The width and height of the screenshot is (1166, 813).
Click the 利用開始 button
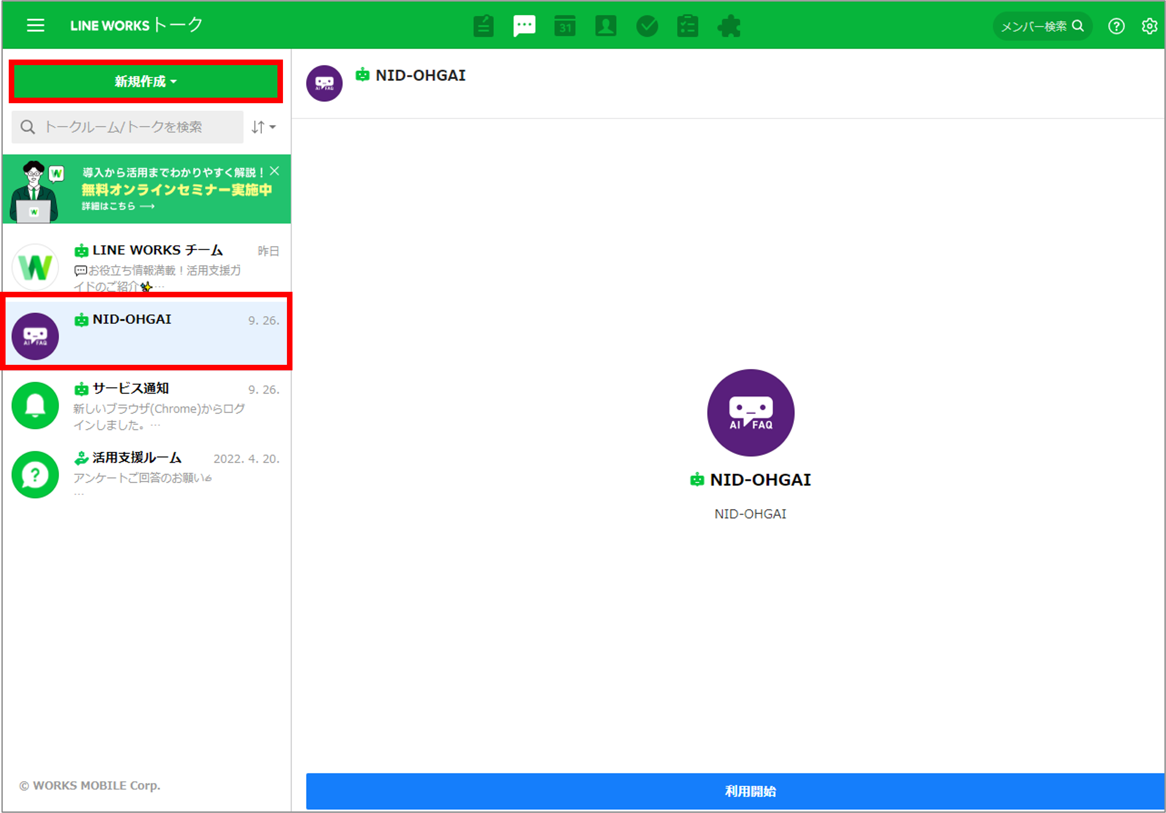(x=735, y=791)
